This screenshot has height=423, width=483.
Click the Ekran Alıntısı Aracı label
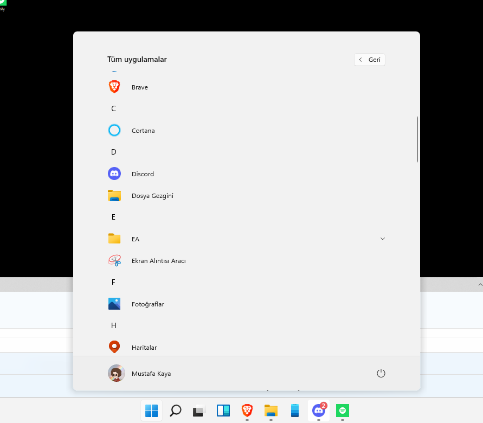click(x=159, y=261)
